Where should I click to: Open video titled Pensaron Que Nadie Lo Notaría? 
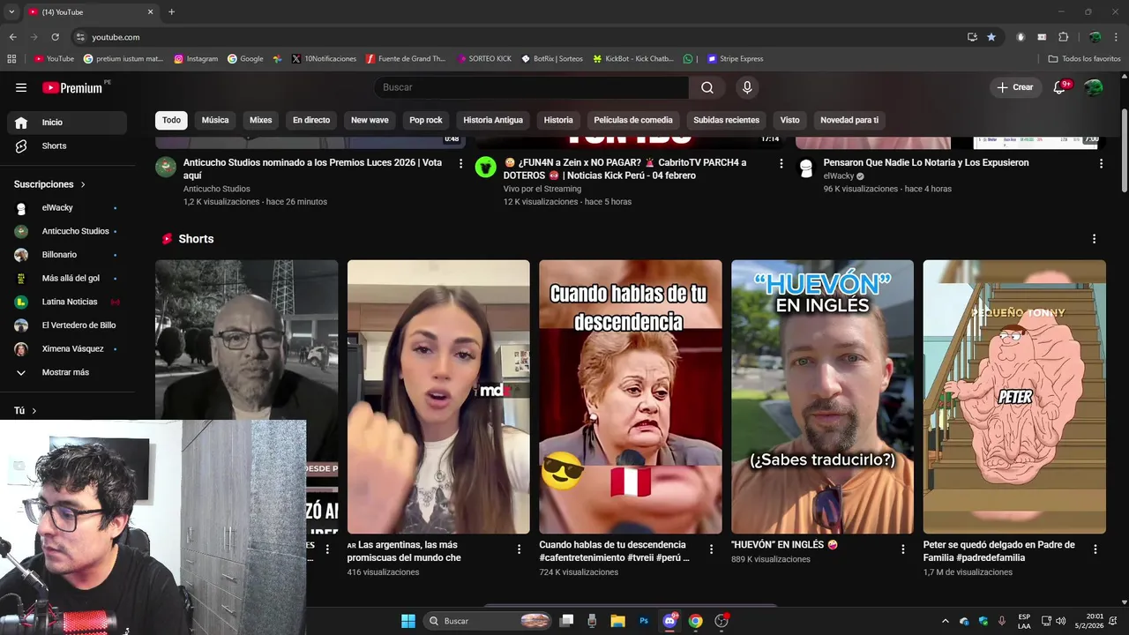click(x=926, y=163)
